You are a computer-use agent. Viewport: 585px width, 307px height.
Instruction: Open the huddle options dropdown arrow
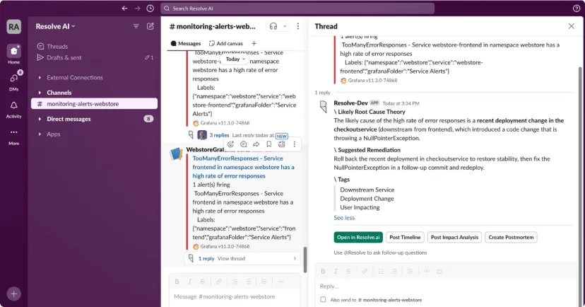click(x=285, y=26)
